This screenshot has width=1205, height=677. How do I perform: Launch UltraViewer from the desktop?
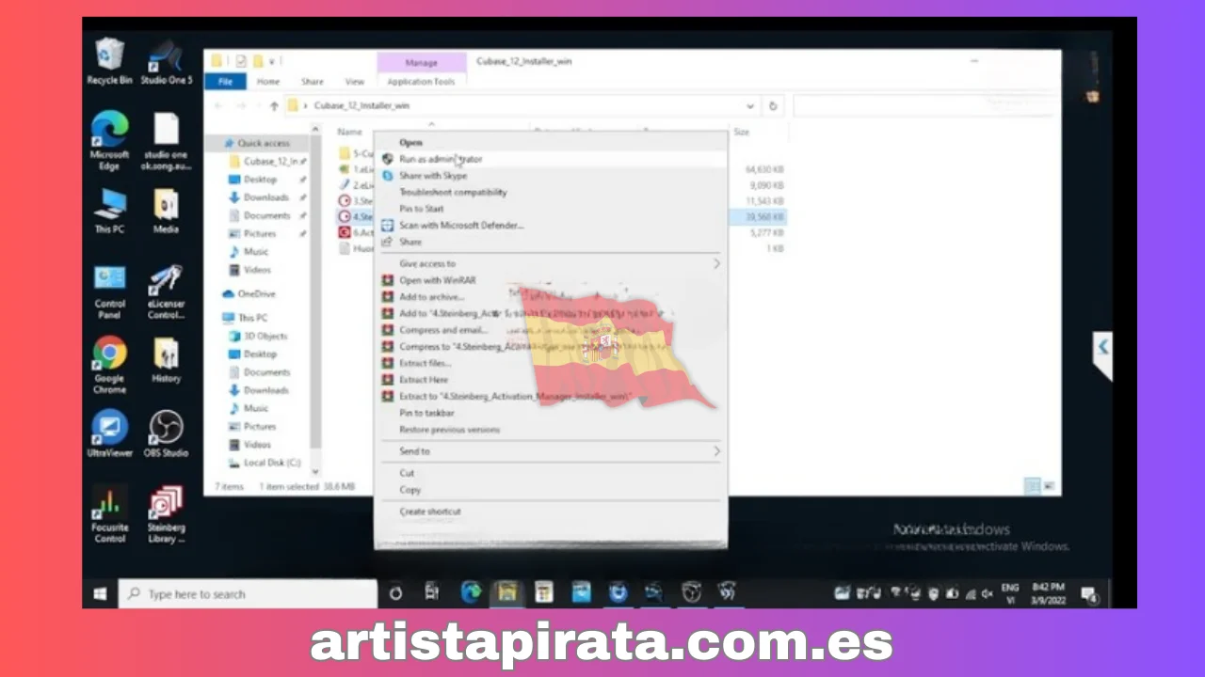(x=109, y=433)
